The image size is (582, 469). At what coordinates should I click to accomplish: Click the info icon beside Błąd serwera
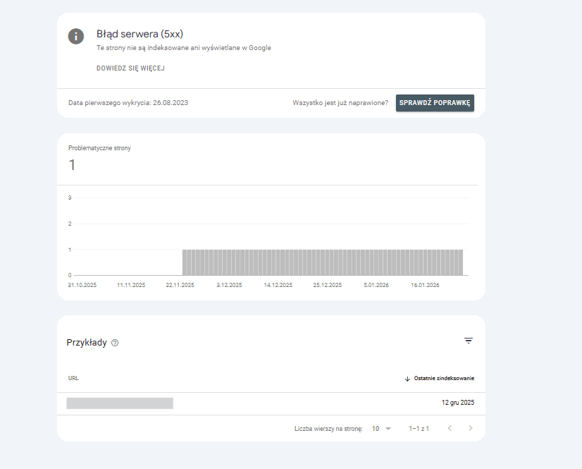[75, 37]
